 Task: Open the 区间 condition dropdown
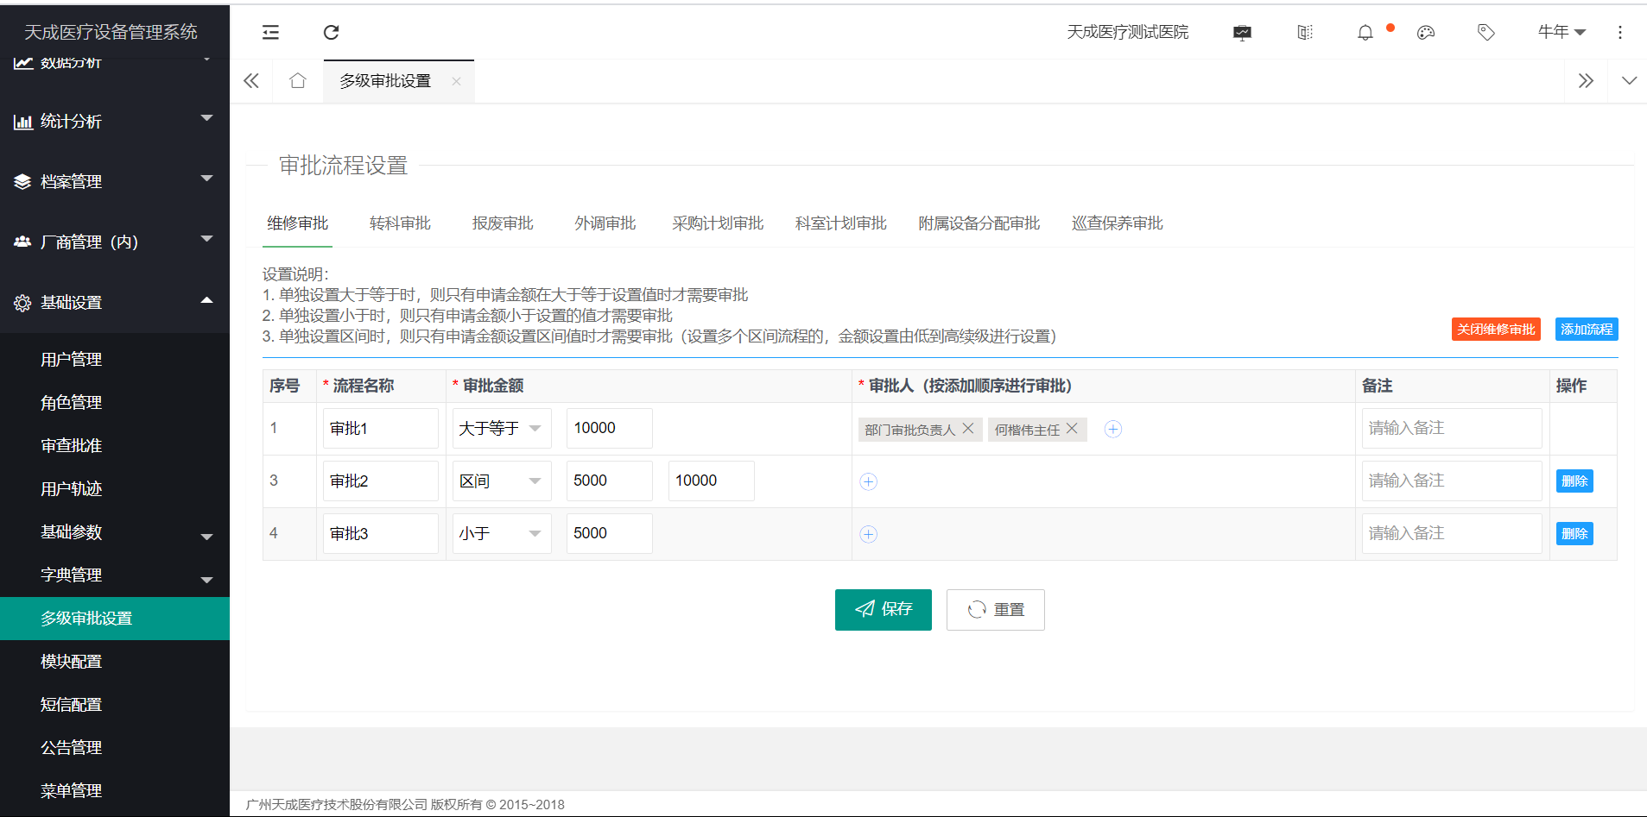502,481
